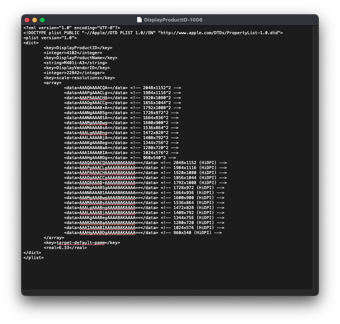Screen dimensions: 340x324
Task: Click the target-default-ppmm key
Action: click(x=82, y=243)
